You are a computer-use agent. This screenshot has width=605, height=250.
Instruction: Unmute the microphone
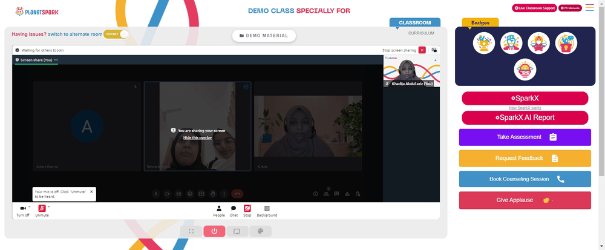coord(42,211)
